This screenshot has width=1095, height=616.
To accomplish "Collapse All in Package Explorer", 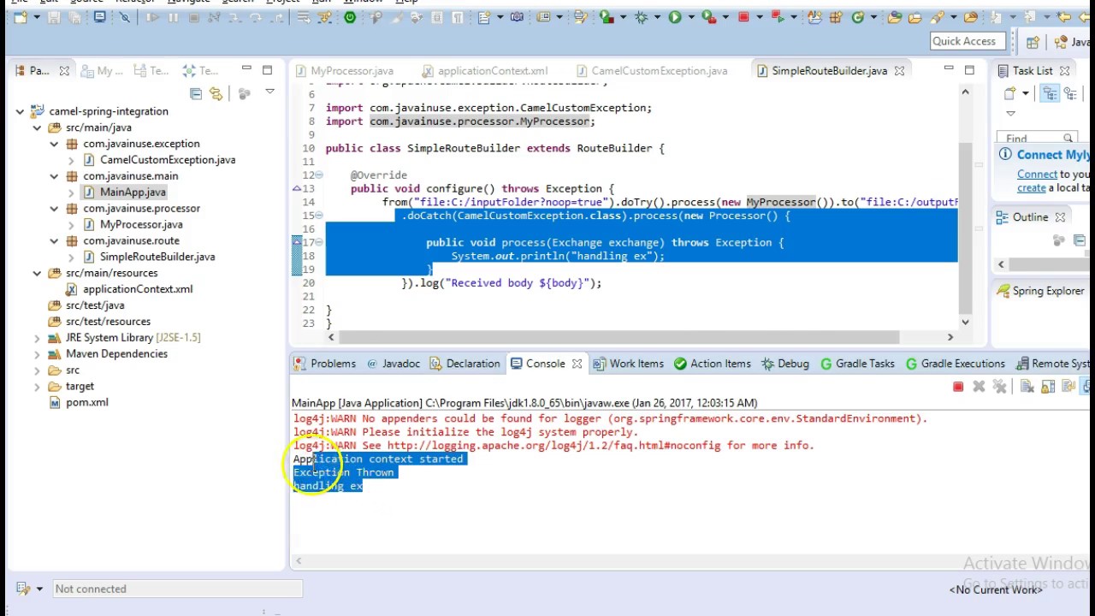I will coord(196,93).
